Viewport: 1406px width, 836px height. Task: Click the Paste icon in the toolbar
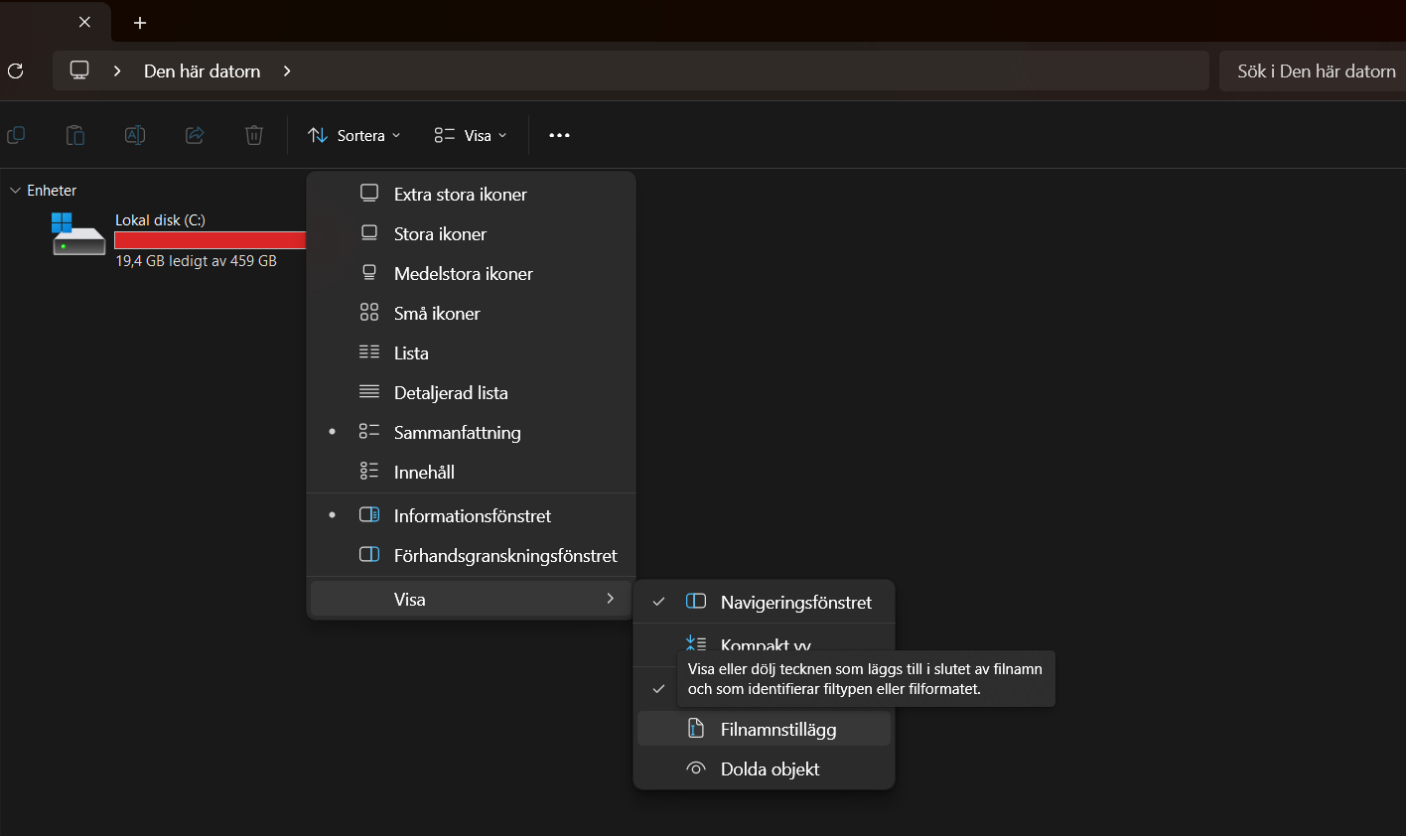click(x=75, y=135)
